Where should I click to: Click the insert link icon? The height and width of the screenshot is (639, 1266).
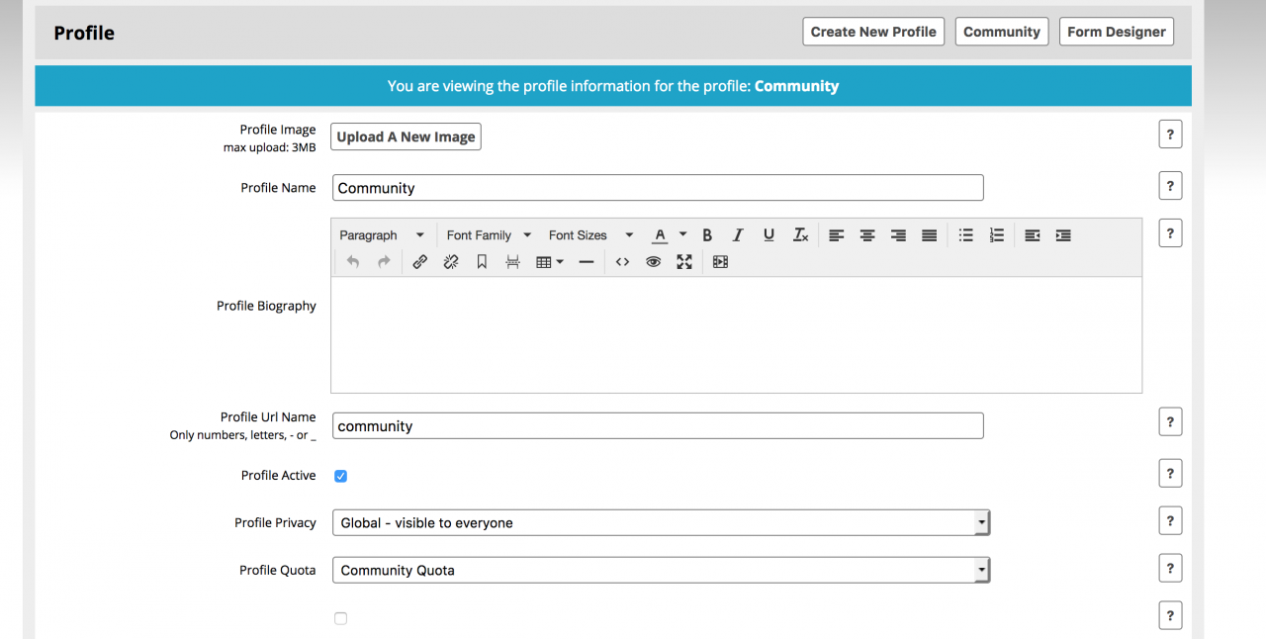(x=419, y=262)
